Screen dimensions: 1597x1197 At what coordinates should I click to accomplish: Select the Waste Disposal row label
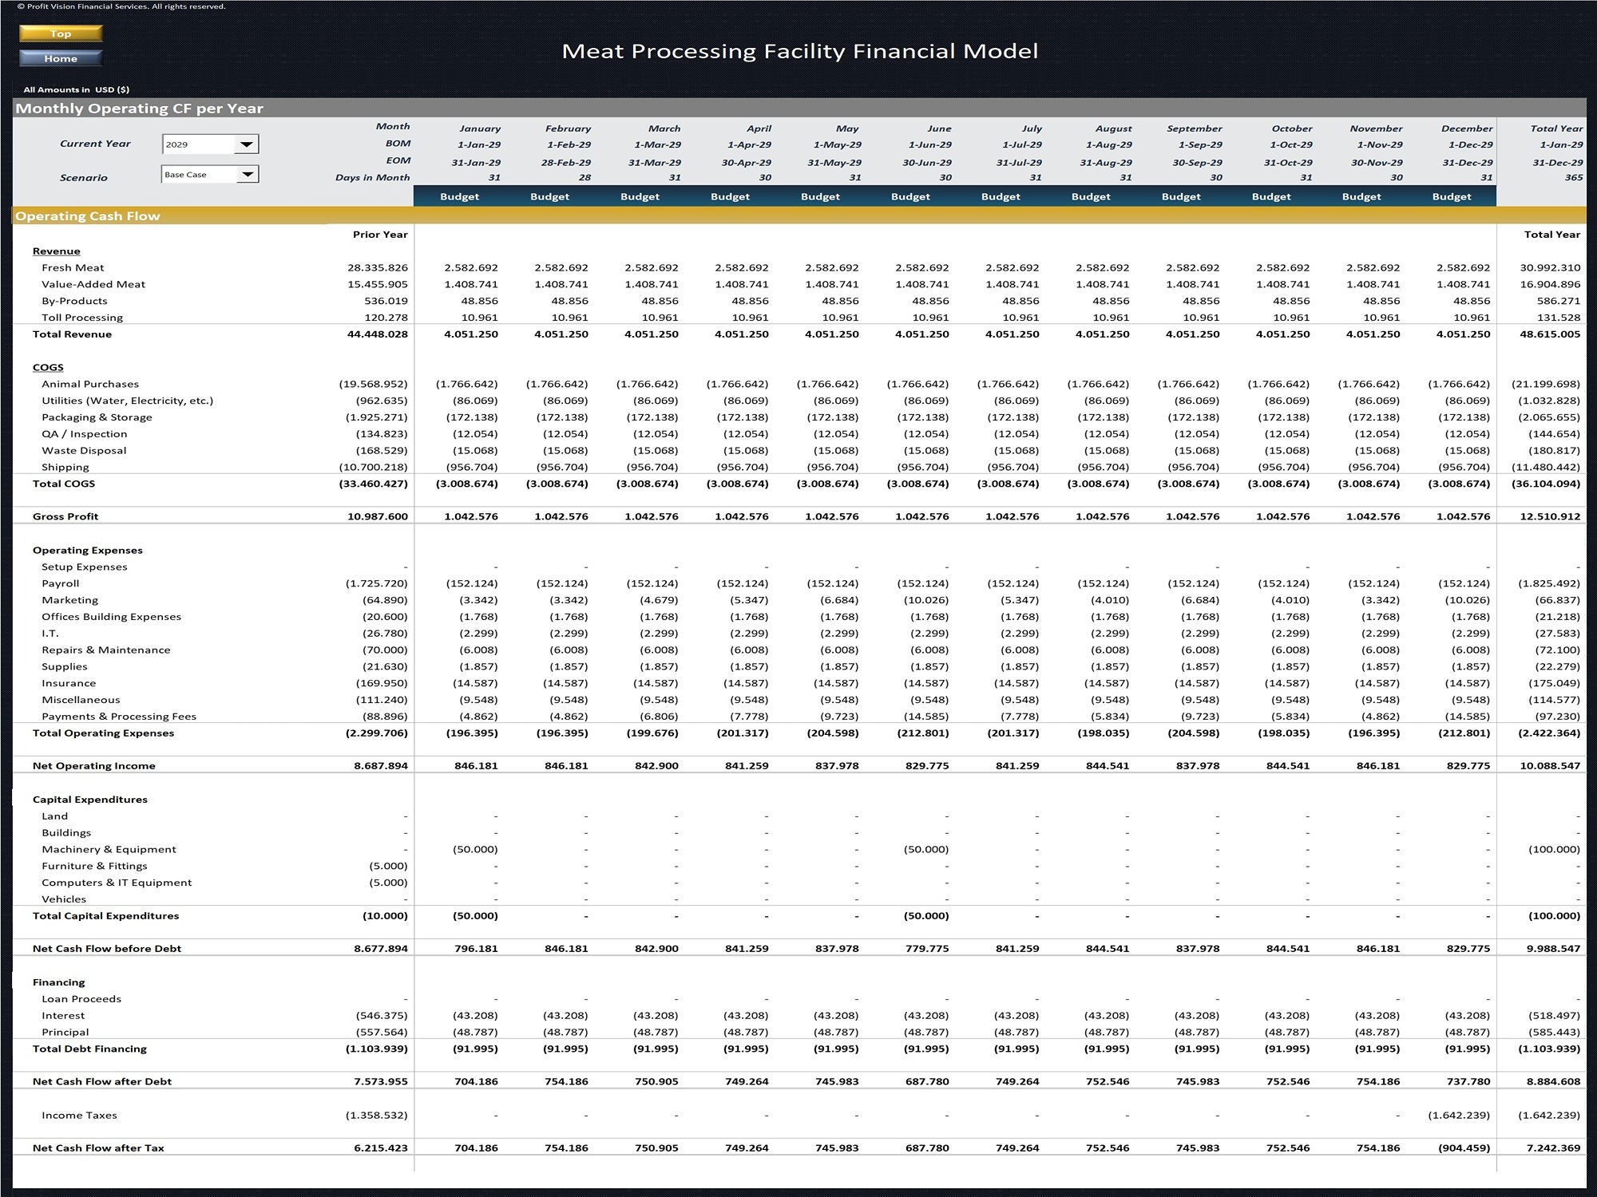coord(84,451)
